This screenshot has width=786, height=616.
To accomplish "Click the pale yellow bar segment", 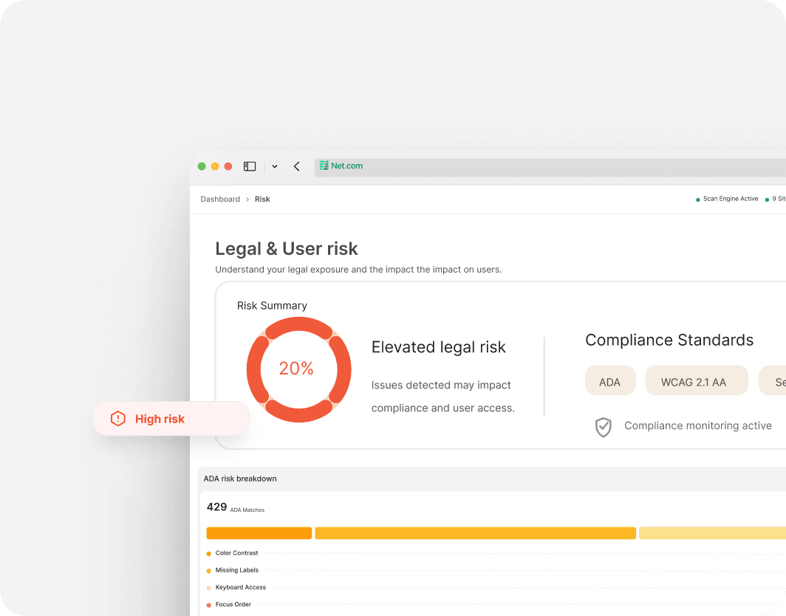I will [x=712, y=533].
